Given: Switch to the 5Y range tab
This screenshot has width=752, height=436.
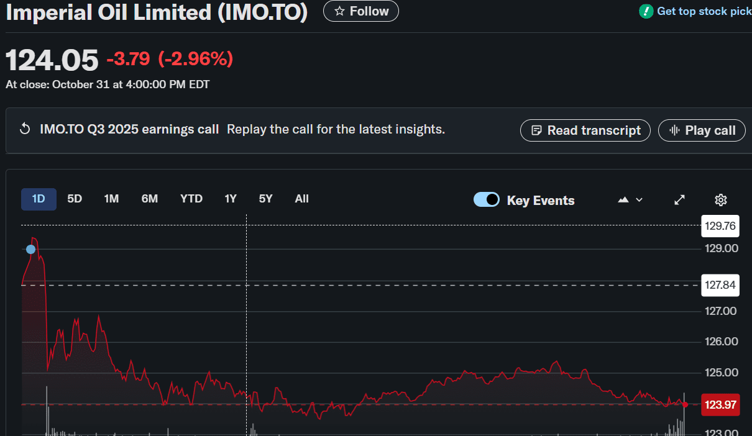Looking at the screenshot, I should [x=265, y=199].
